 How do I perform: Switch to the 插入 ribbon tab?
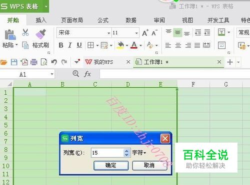pyautogui.click(x=41, y=20)
